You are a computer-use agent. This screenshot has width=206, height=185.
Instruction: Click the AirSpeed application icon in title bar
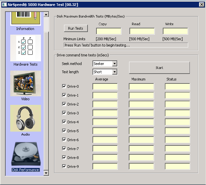coord(4,5)
